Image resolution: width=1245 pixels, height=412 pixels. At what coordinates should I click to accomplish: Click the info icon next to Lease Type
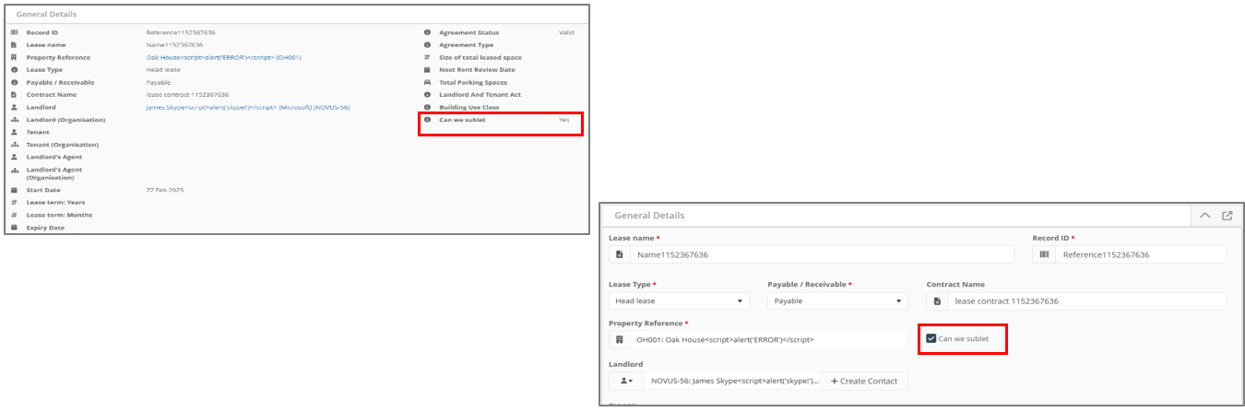pos(14,69)
